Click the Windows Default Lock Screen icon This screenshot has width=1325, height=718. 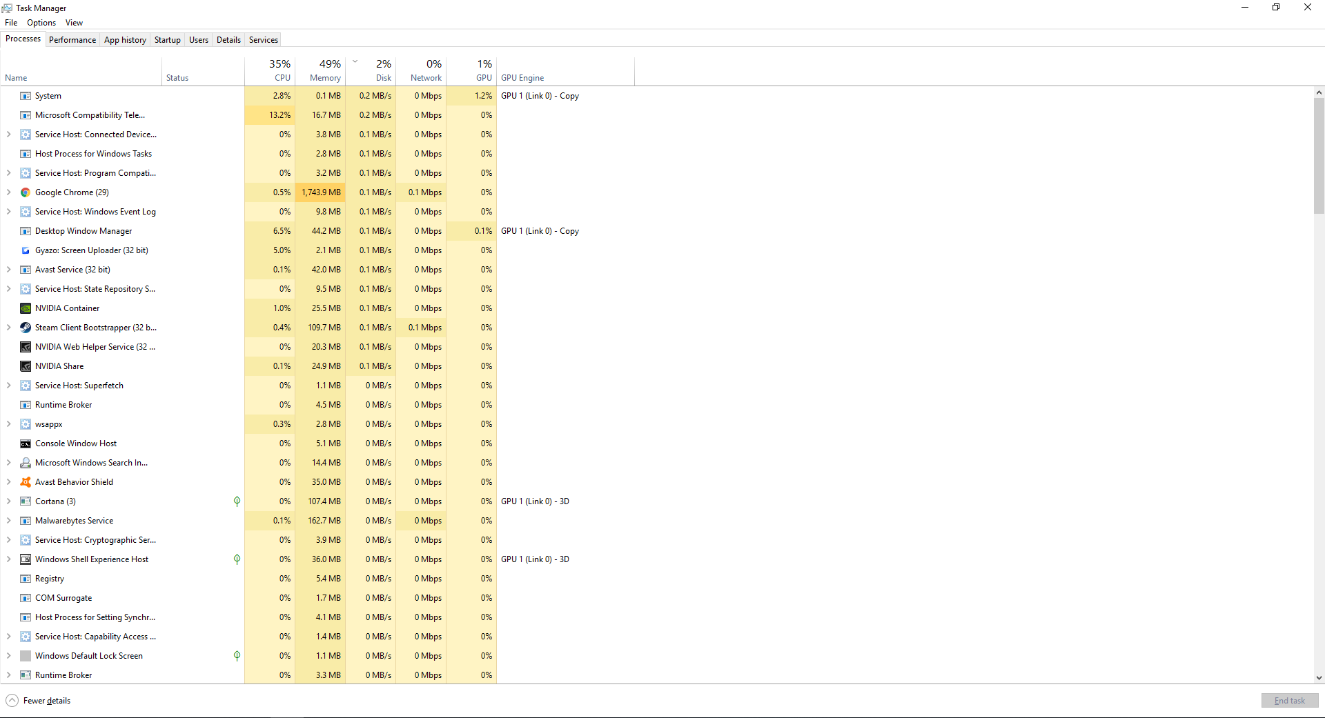pos(26,656)
